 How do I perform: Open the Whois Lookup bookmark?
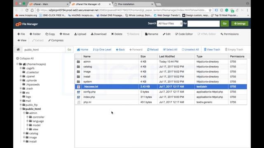coord(139,15)
